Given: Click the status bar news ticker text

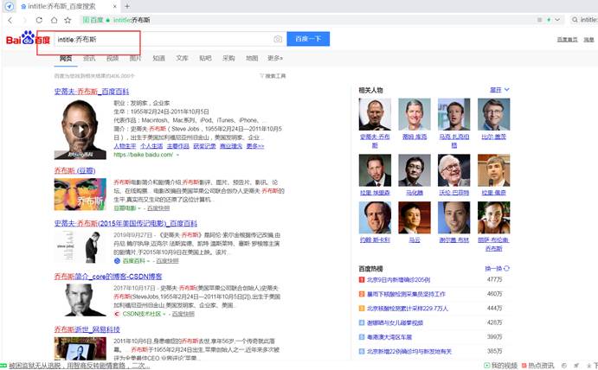Looking at the screenshot, I should click(x=79, y=366).
